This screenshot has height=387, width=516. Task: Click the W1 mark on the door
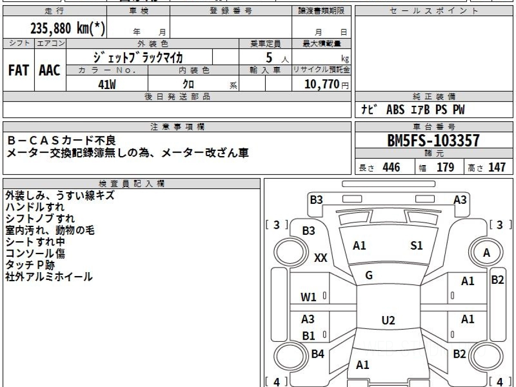(x=308, y=297)
